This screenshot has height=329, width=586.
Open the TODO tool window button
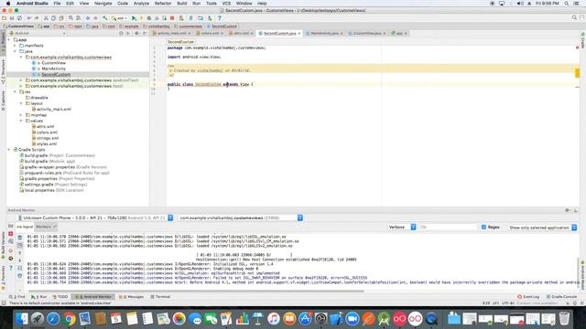coord(60,297)
